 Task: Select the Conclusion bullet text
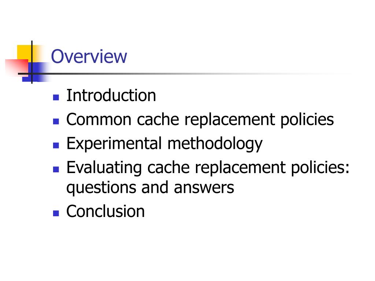point(105,211)
